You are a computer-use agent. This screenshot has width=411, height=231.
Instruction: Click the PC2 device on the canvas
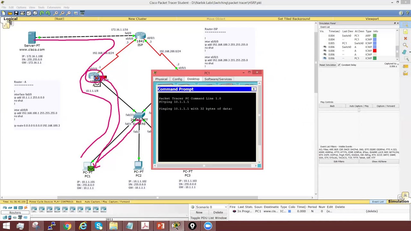click(138, 165)
